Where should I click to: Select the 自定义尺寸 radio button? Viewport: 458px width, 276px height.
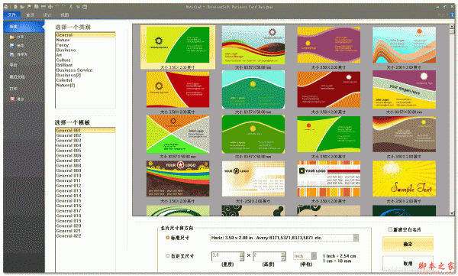click(168, 256)
